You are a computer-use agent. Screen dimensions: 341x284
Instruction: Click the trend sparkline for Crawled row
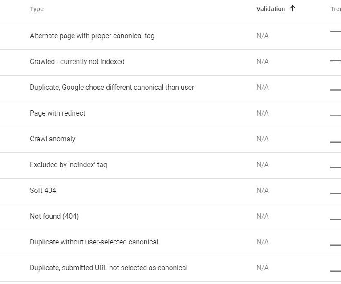335,61
